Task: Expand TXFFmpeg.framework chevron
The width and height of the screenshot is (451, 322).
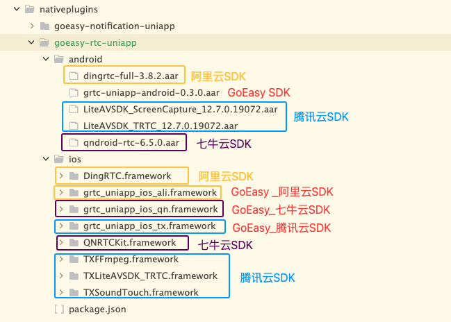Action: 61,259
